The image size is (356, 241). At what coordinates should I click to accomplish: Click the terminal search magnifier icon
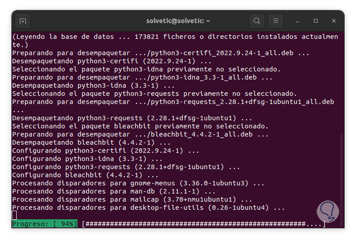coord(257,21)
